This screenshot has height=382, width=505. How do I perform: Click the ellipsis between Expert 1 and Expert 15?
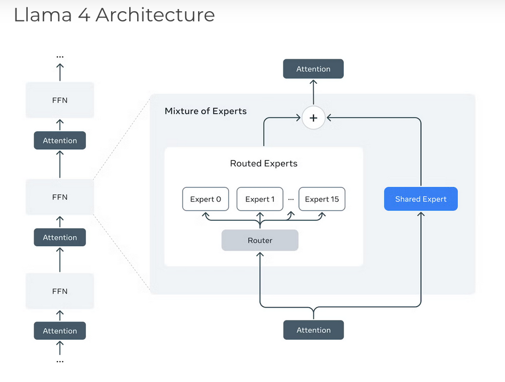point(291,199)
